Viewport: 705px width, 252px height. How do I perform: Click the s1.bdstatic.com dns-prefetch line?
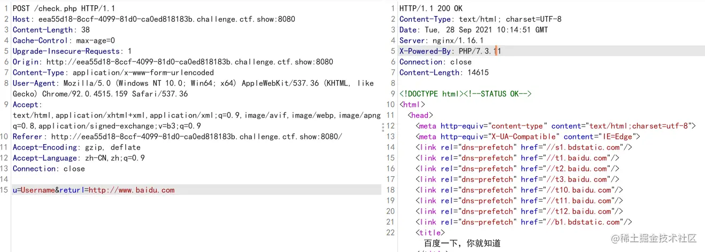524,147
